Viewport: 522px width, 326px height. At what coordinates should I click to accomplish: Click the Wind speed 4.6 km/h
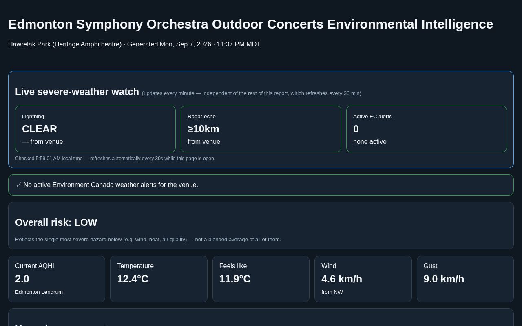(x=342, y=279)
